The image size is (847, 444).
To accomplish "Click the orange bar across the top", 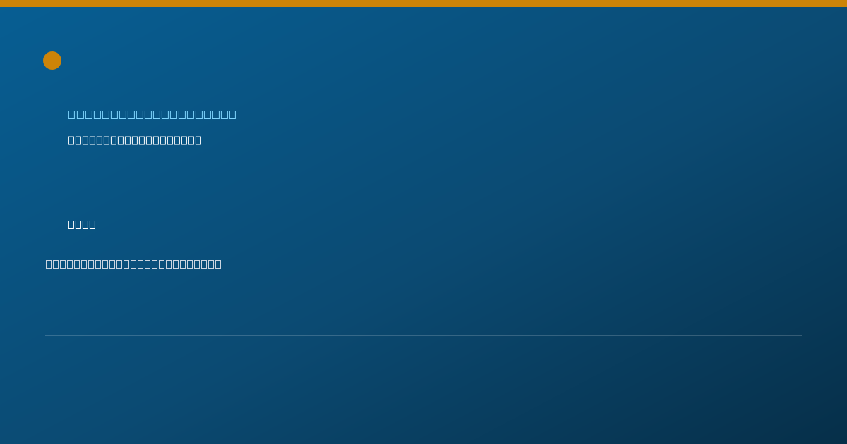I will click(423, 4).
